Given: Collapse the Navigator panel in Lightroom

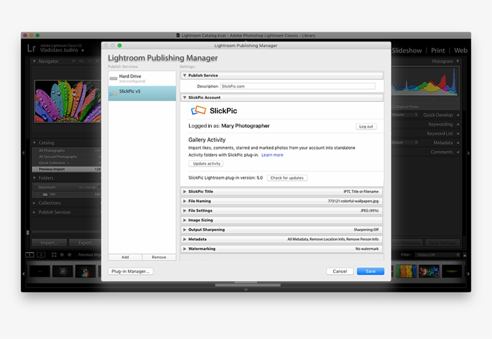Looking at the screenshot, I should tap(35, 62).
